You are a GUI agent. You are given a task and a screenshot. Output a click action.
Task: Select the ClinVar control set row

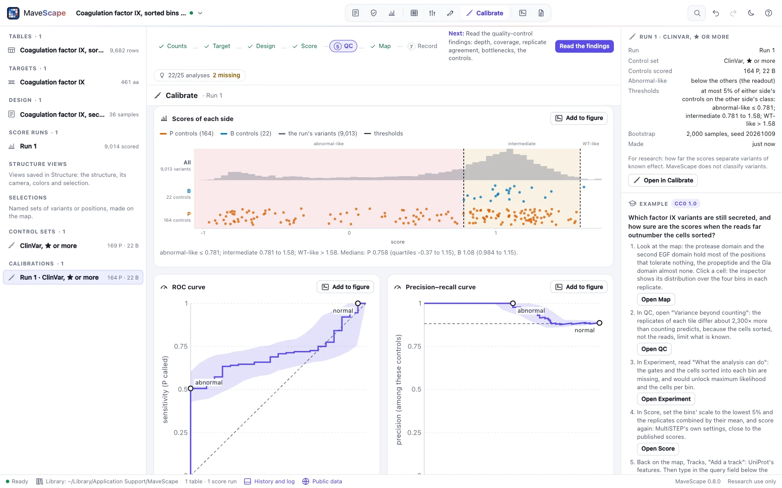[x=73, y=246]
